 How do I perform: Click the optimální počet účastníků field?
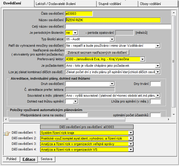pyautogui.click(x=155, y=115)
